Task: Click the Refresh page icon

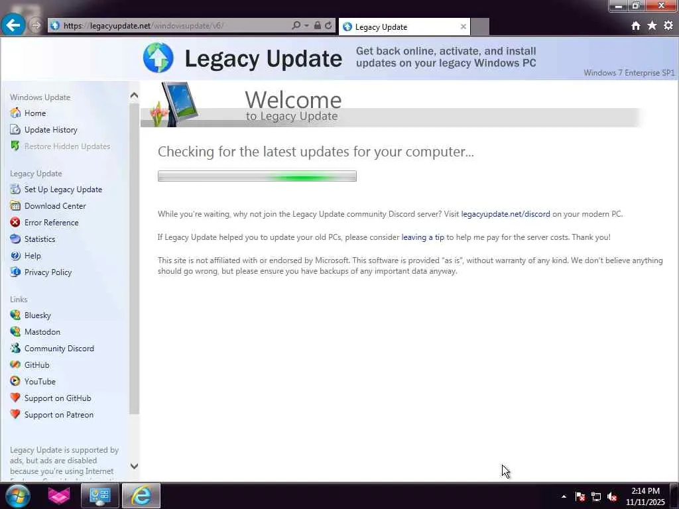Action: (x=328, y=26)
